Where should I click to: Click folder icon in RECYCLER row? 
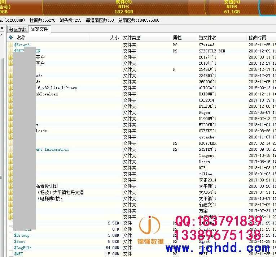click(x=10, y=143)
